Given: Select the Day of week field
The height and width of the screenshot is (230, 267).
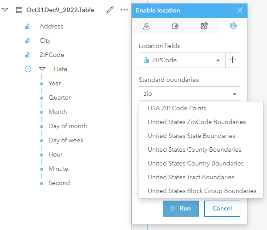Looking at the screenshot, I should coord(66,140).
